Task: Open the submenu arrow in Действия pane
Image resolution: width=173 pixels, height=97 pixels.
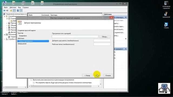Action: point(126,39)
